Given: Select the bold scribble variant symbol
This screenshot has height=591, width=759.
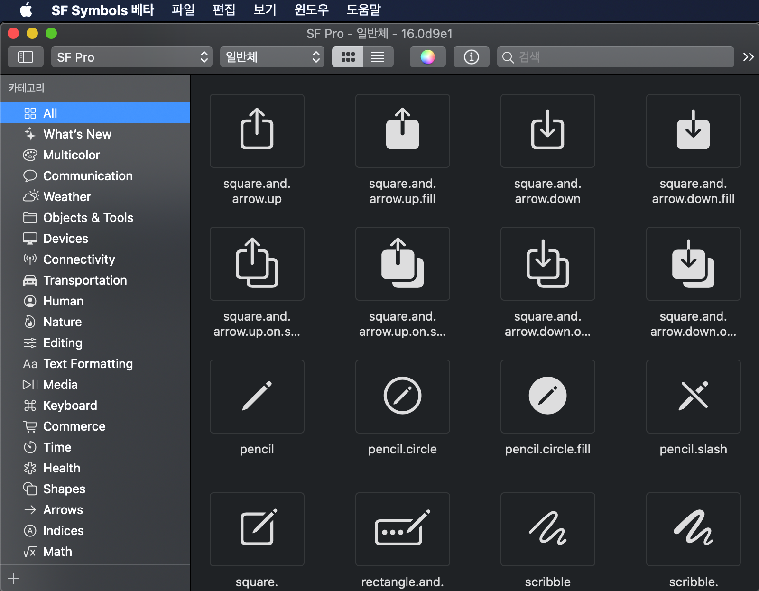Looking at the screenshot, I should click(694, 529).
